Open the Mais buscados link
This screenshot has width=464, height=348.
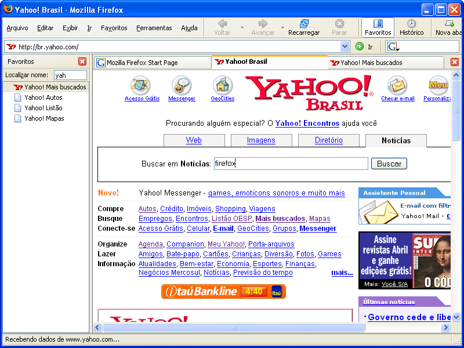coord(280,219)
